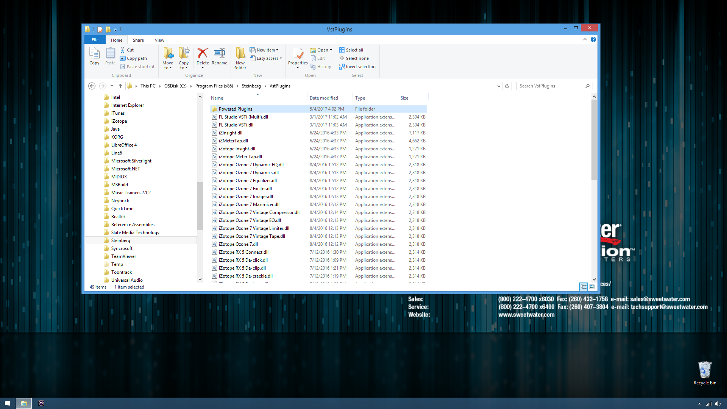Open the View ribbon tab

tap(159, 40)
